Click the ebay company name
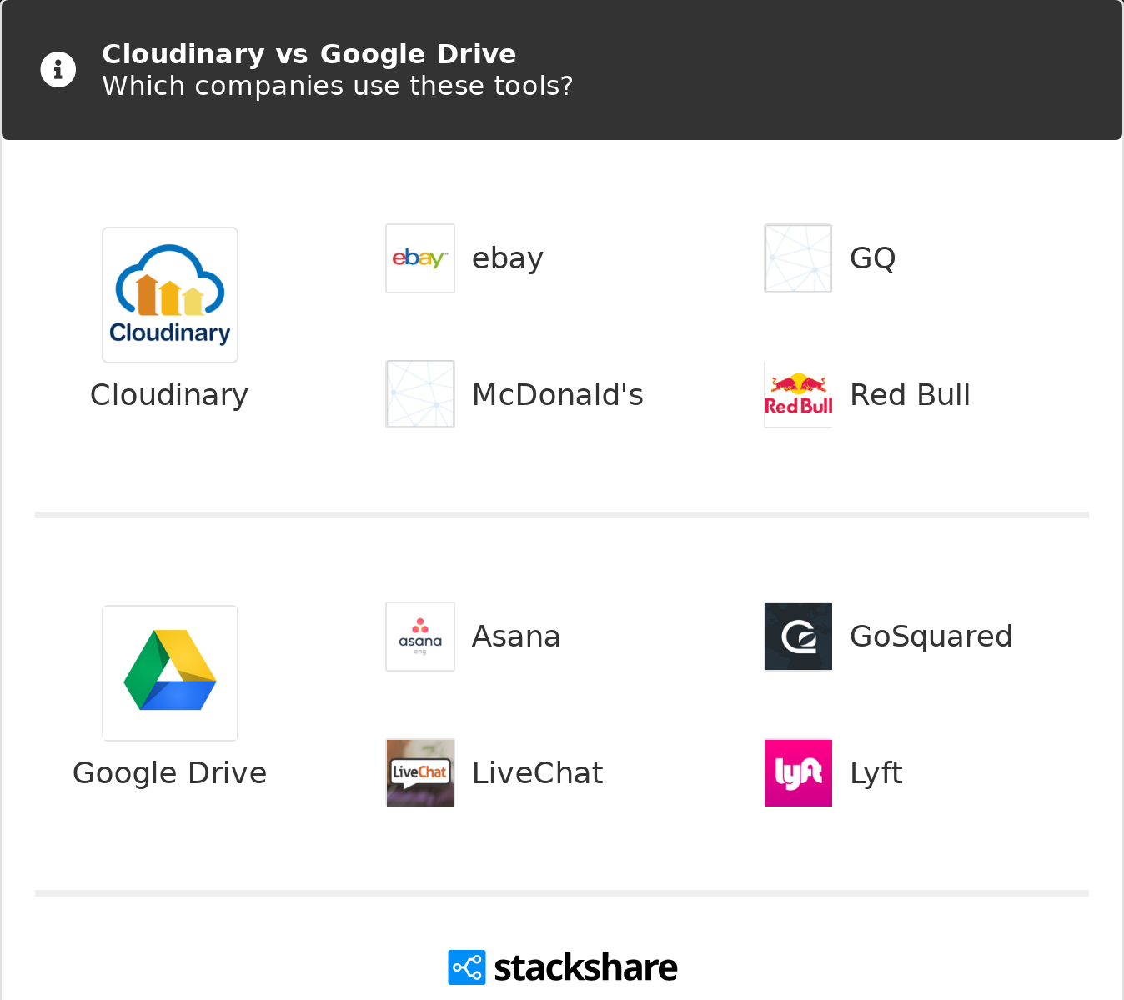1124x1000 pixels. click(x=508, y=258)
